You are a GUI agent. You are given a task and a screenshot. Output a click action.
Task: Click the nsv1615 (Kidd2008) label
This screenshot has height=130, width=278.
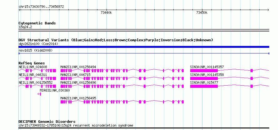[x=36, y=51]
